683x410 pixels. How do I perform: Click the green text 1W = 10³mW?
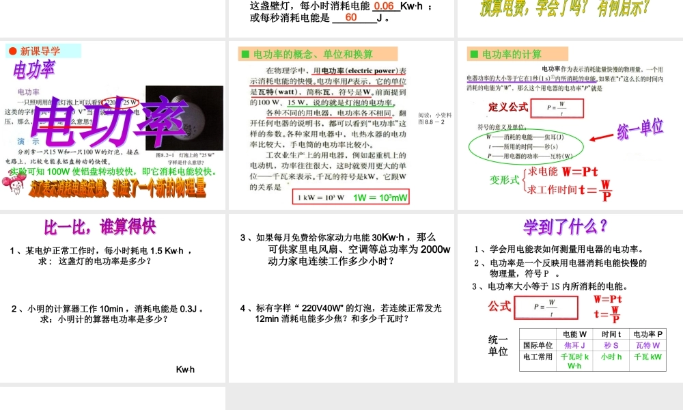point(380,197)
